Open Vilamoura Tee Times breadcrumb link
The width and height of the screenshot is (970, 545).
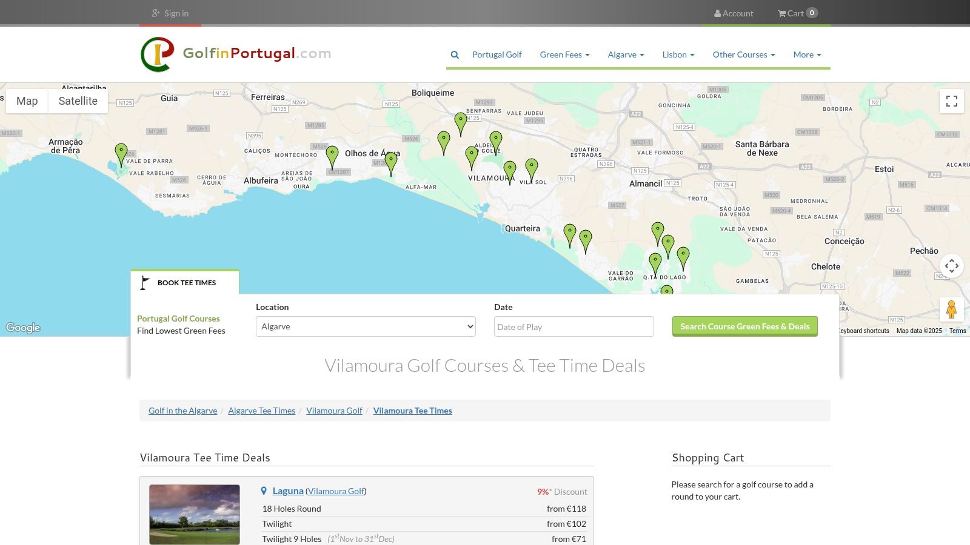pyautogui.click(x=412, y=411)
